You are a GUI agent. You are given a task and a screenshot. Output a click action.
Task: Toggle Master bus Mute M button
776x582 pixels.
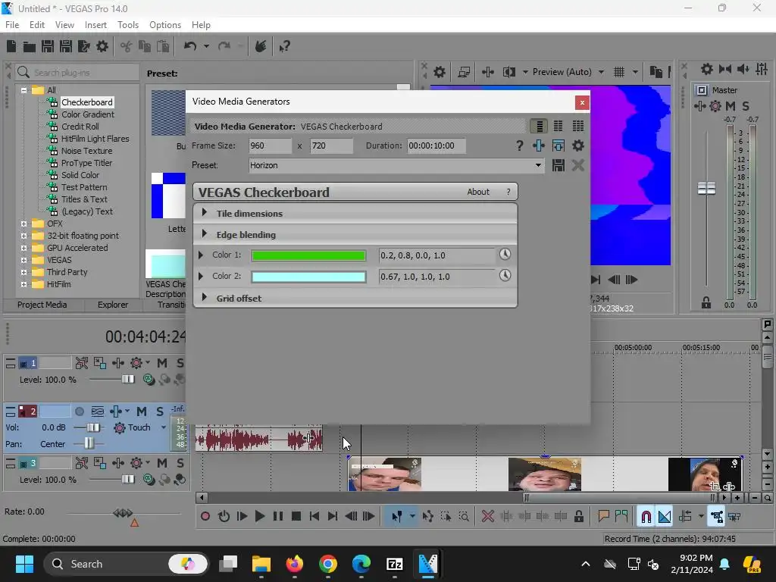(730, 106)
